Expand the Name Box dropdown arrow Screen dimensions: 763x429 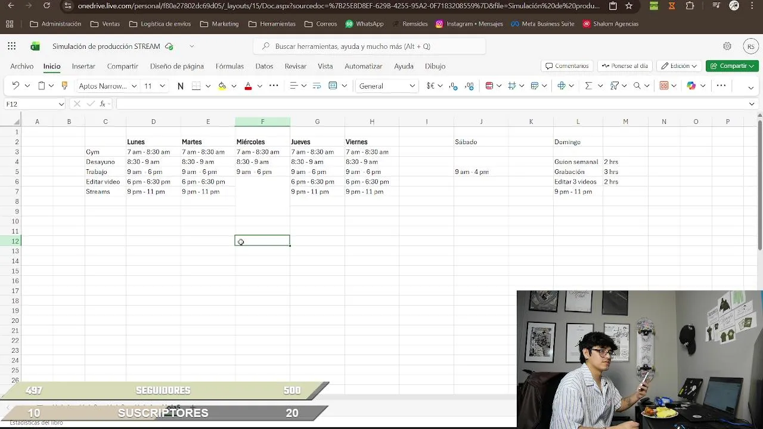point(61,104)
